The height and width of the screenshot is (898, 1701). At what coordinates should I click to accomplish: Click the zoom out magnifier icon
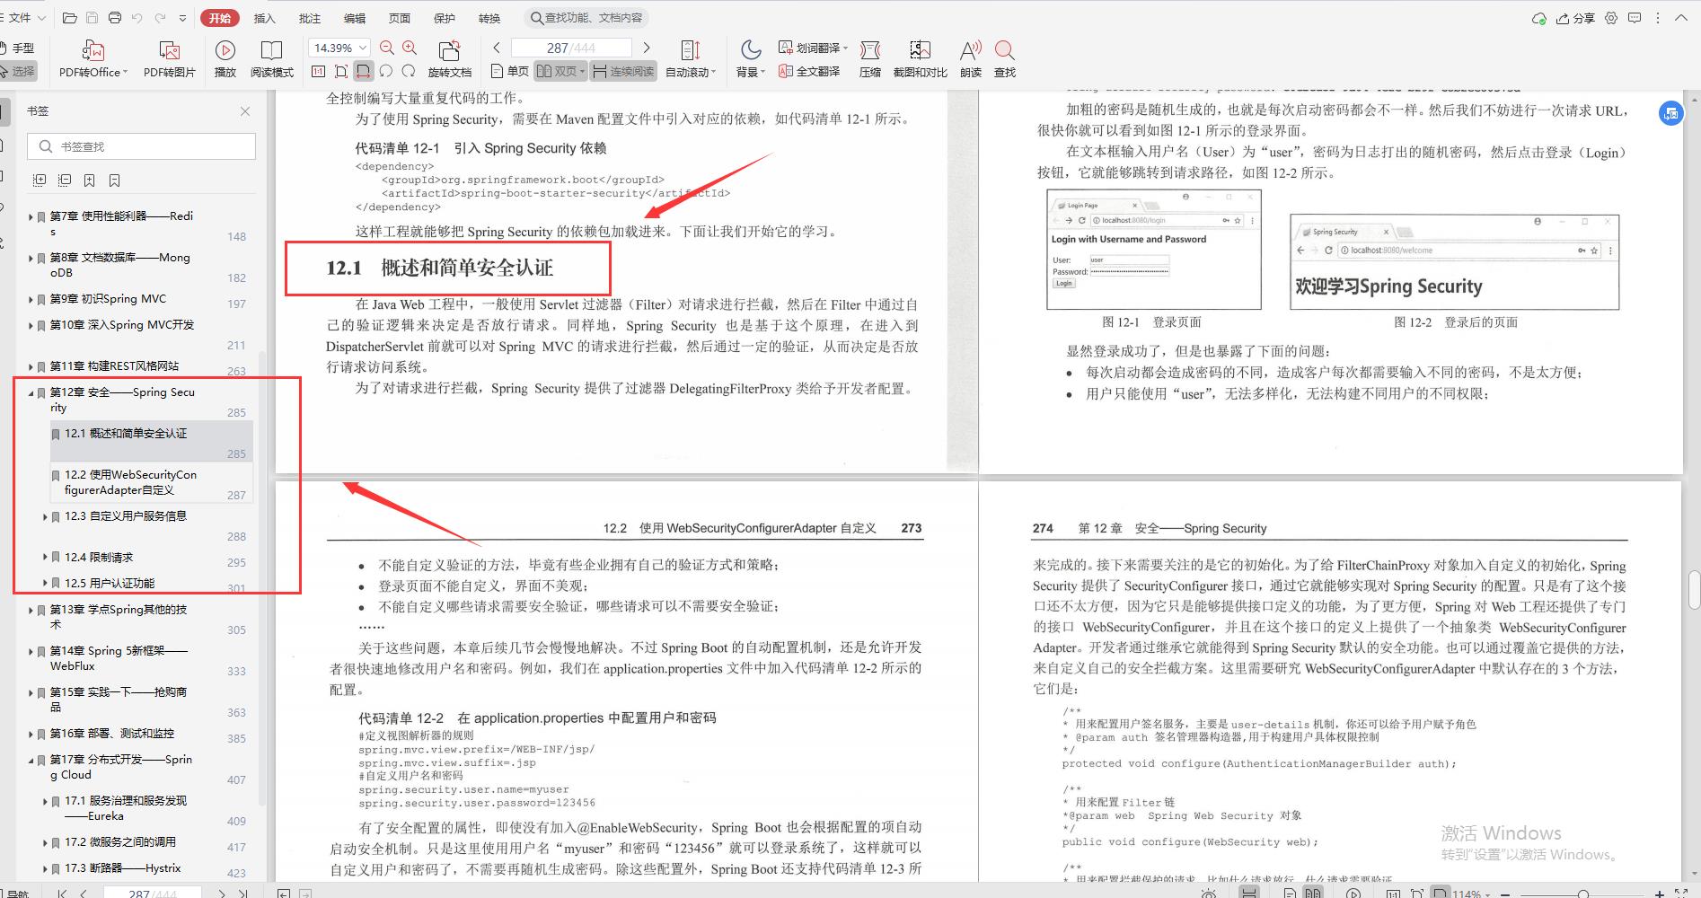387,48
